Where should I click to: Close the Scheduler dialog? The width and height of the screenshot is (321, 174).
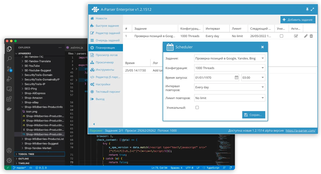coord(262,47)
